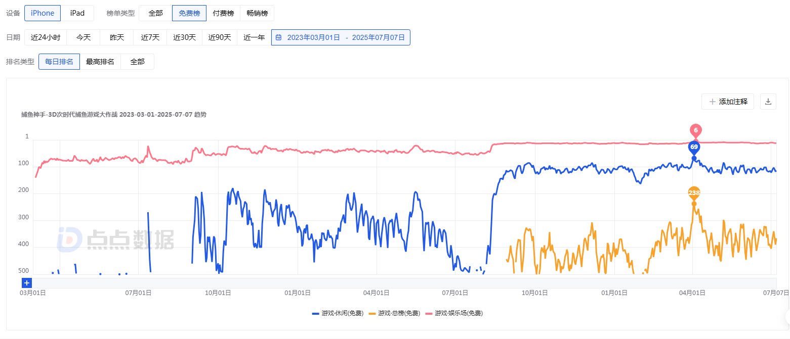This screenshot has width=790, height=339.
Task: Choose the 近30天 date range
Action: (184, 37)
